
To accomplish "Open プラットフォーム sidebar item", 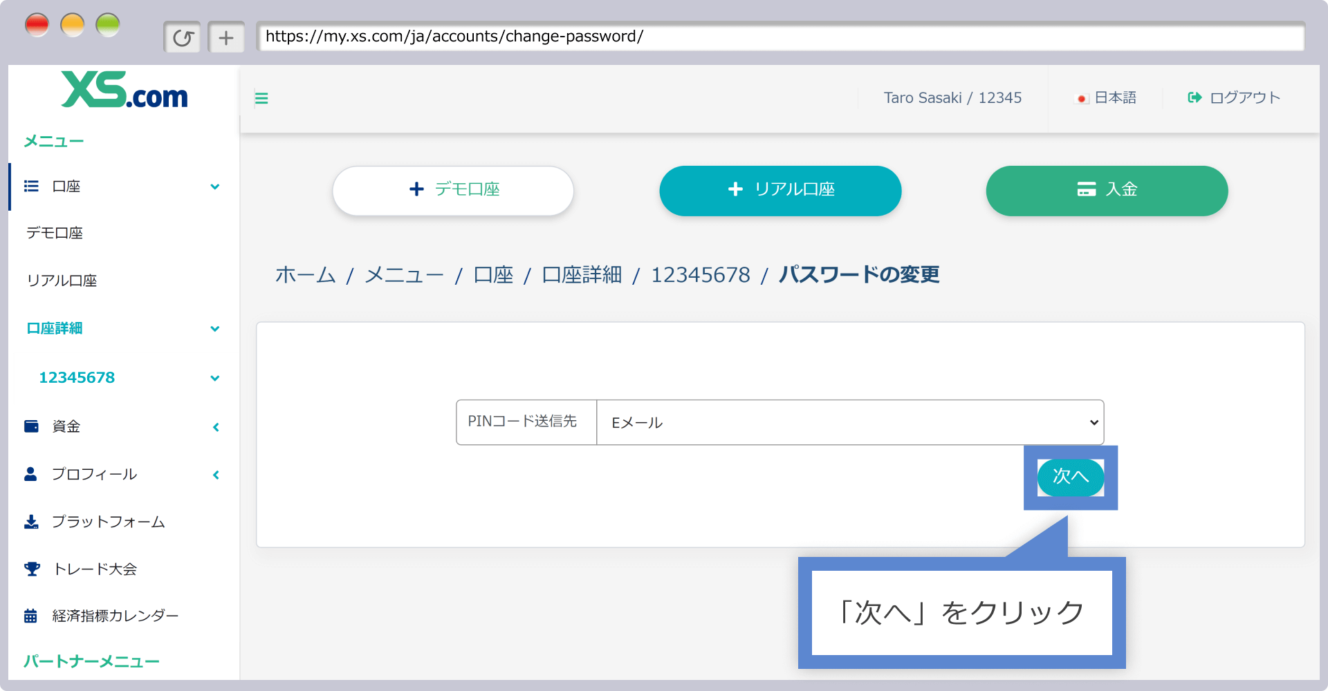I will point(109,522).
